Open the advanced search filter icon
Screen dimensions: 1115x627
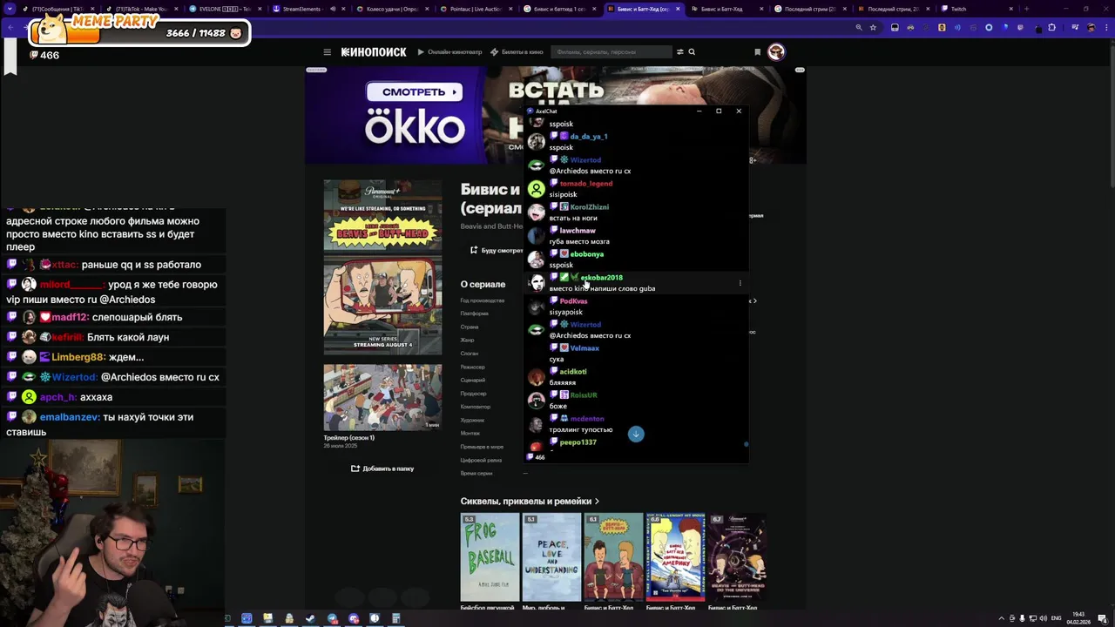click(680, 52)
